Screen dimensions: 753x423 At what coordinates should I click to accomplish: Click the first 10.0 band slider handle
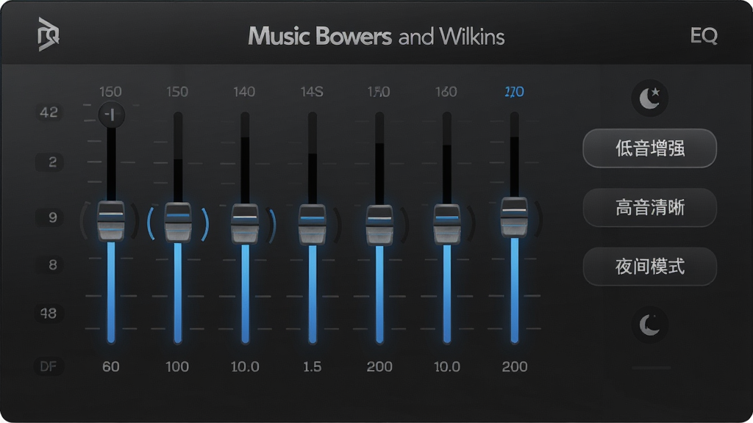coord(245,224)
